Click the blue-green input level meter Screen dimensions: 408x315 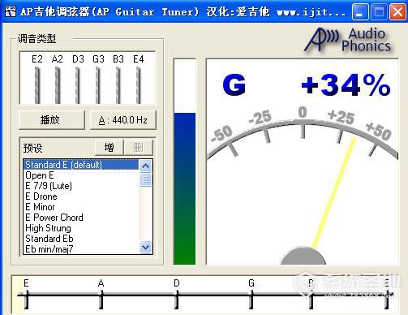click(x=185, y=162)
